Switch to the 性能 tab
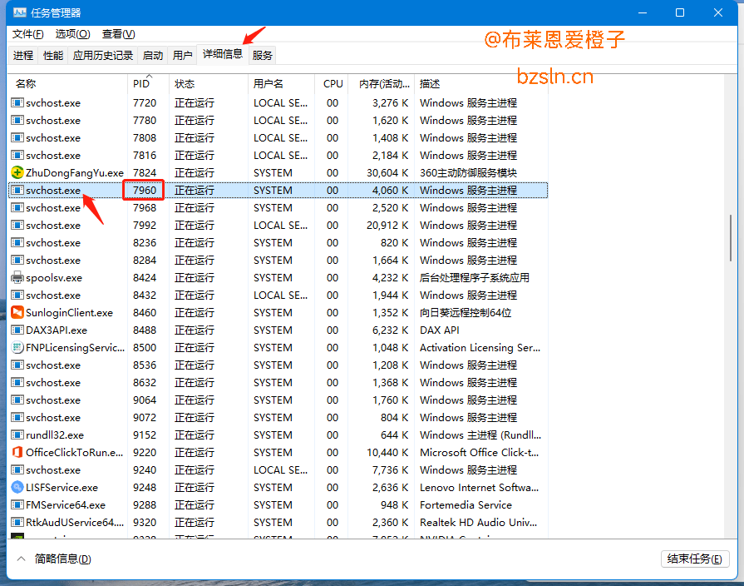The height and width of the screenshot is (586, 744). click(52, 56)
